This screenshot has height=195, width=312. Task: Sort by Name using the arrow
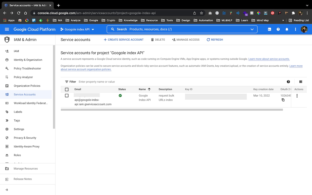(149, 89)
